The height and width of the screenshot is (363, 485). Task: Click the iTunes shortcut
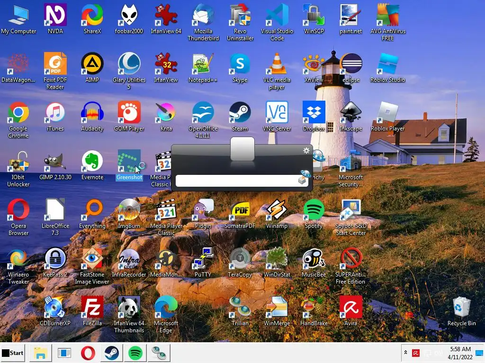(55, 116)
